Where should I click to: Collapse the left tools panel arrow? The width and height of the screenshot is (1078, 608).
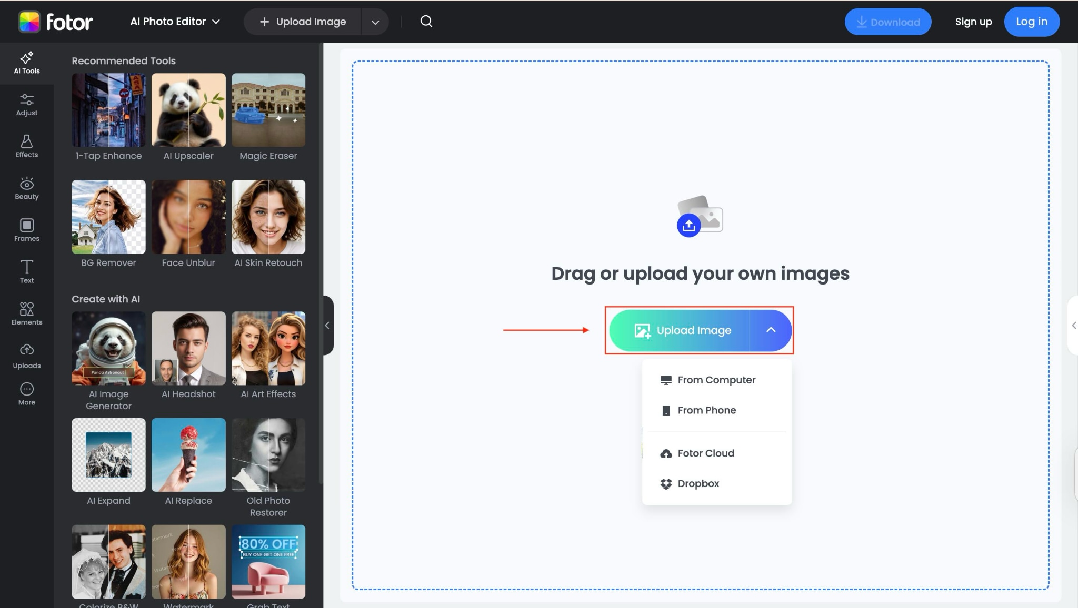pos(327,326)
